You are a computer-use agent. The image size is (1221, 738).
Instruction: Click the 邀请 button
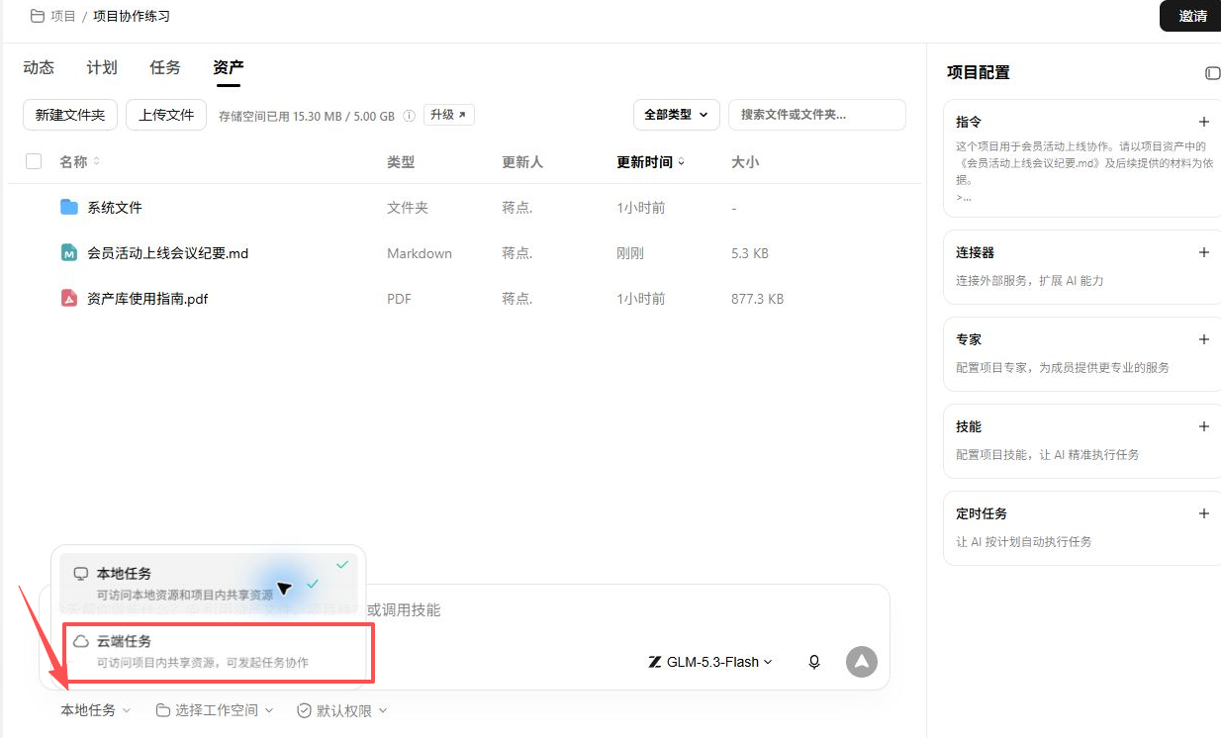pos(1192,16)
